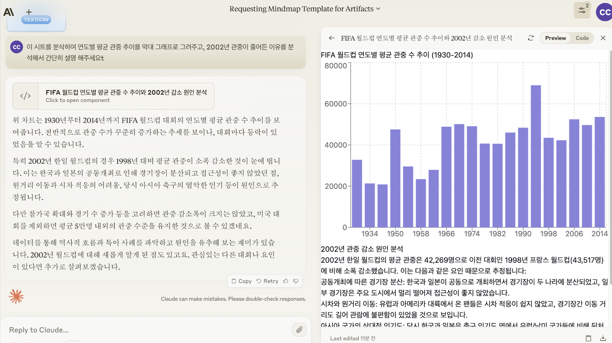Click the Anthropic logo in the corner
The width and height of the screenshot is (612, 343).
tap(9, 12)
